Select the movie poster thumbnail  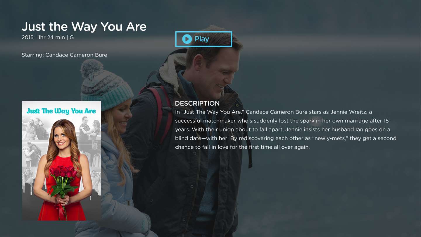[x=62, y=161]
